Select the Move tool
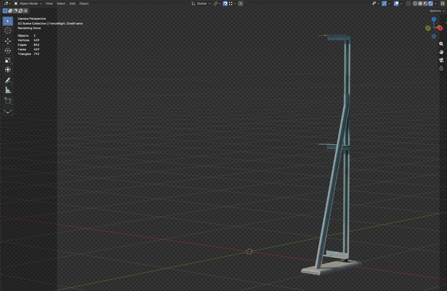The height and width of the screenshot is (291, 447). pos(8,41)
